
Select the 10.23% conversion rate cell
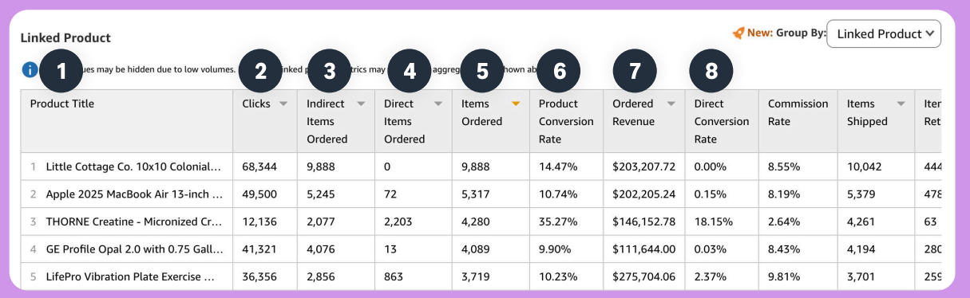566,277
